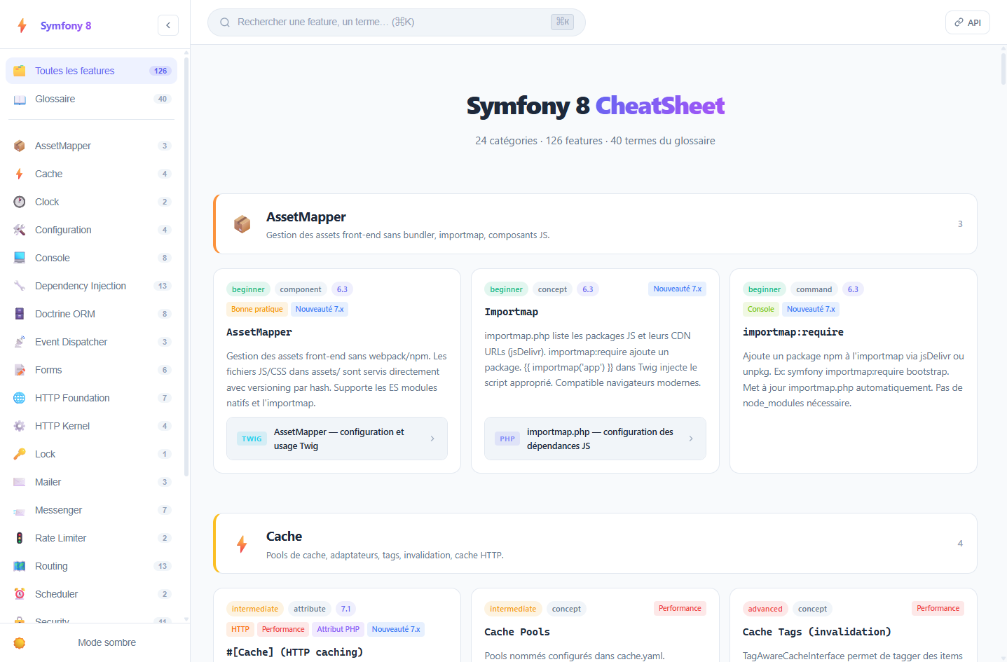Image resolution: width=1007 pixels, height=662 pixels.
Task: Open the API link button
Action: coord(967,22)
